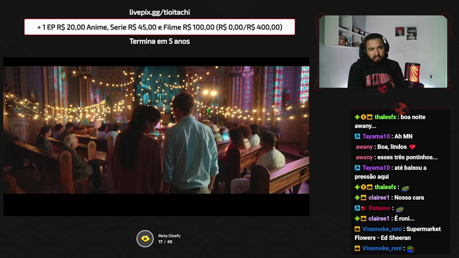Click username Tayama10 on 'até baixou' message
This screenshot has height=258, width=459.
(x=376, y=168)
